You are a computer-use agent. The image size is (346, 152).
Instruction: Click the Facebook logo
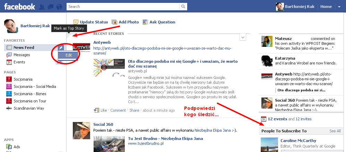click(x=20, y=7)
